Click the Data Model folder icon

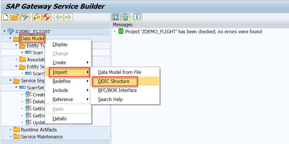[17, 39]
